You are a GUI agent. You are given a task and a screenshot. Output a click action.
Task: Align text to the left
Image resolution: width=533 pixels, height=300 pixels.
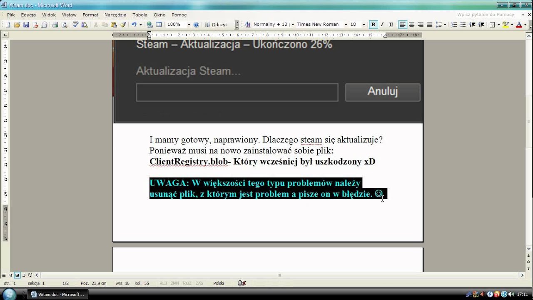click(402, 25)
